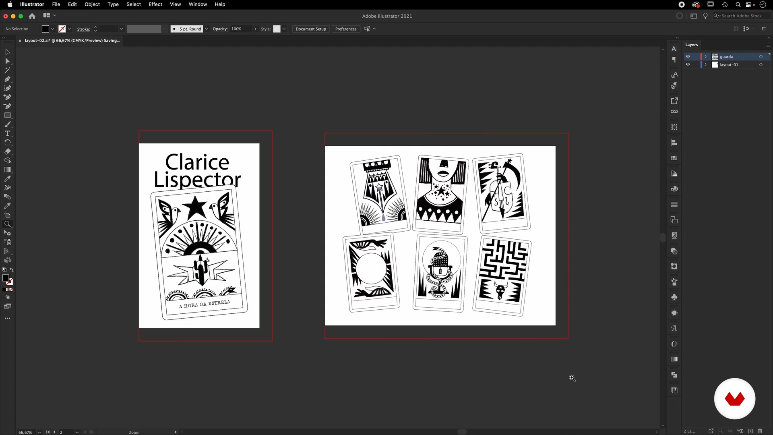Click the Fill color swatch in toolbar
Viewport: 773px width, 435px height.
tap(5, 278)
